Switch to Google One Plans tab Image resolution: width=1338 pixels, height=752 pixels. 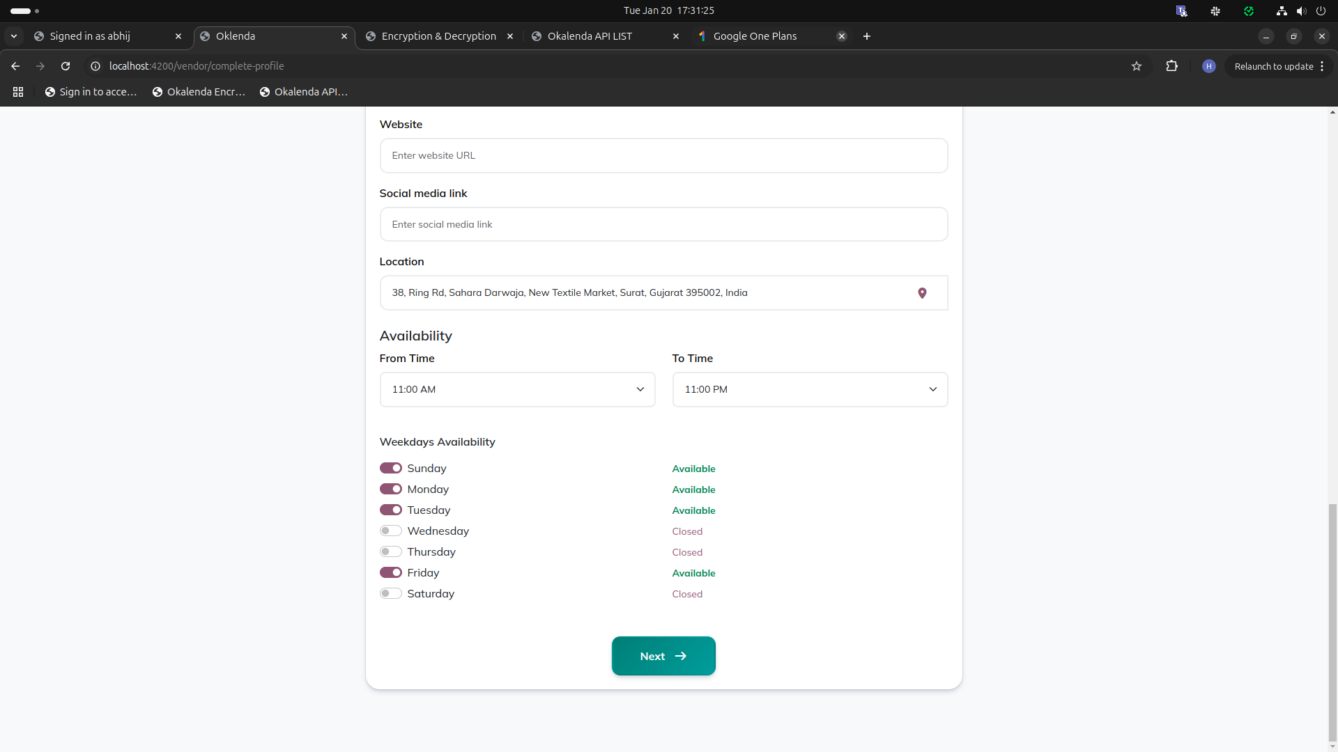pos(755,36)
